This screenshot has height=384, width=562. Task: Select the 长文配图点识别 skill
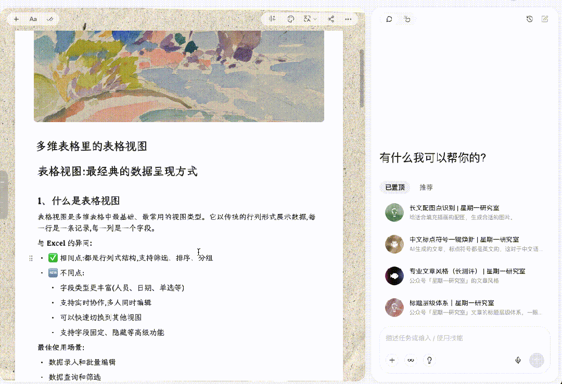click(465, 212)
